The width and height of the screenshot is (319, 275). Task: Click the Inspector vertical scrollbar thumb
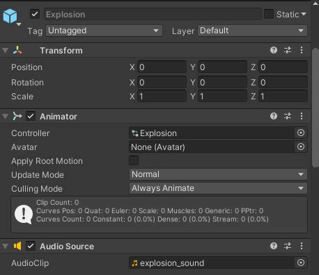point(316,108)
